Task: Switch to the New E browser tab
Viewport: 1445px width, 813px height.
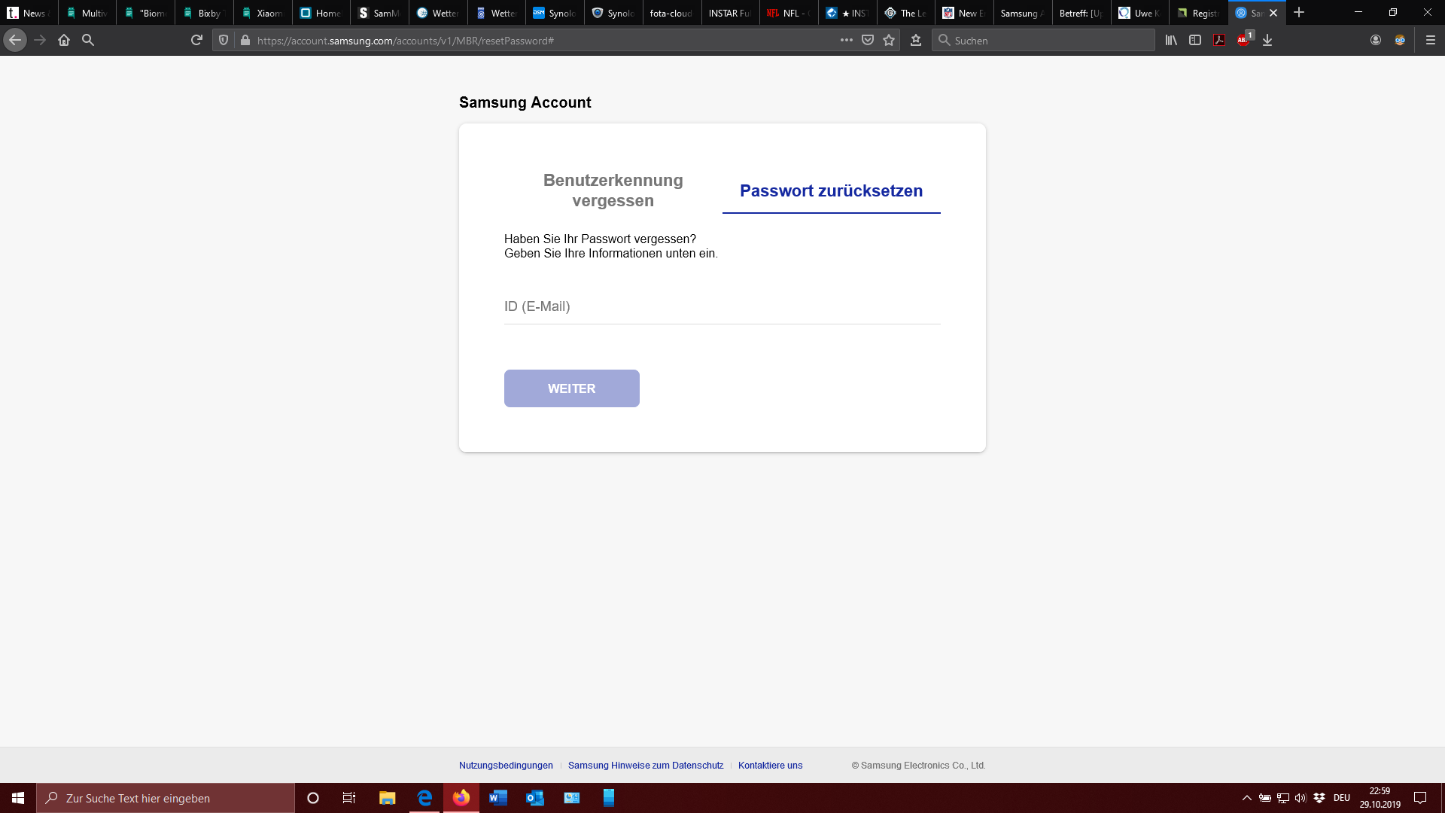Action: 964,13
